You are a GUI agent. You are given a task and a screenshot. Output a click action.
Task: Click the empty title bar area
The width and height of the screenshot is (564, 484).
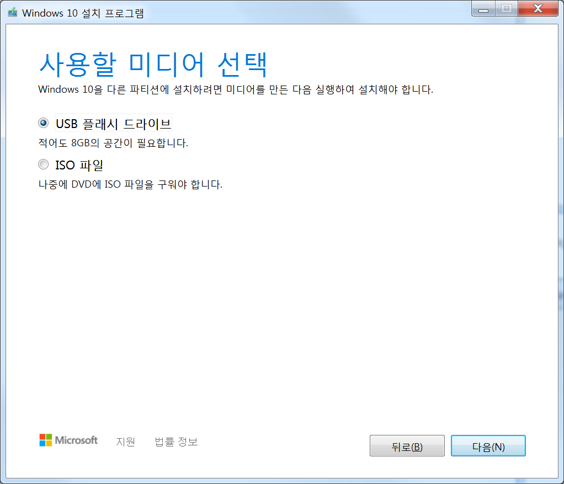click(304, 13)
